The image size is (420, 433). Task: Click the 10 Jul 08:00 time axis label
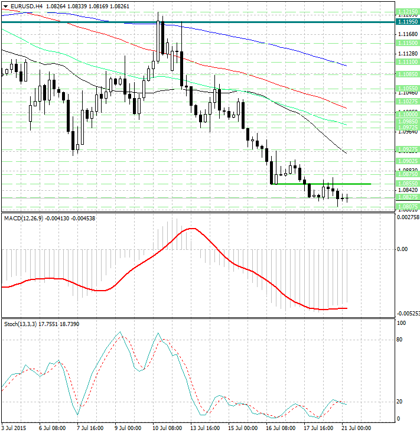(x=167, y=428)
